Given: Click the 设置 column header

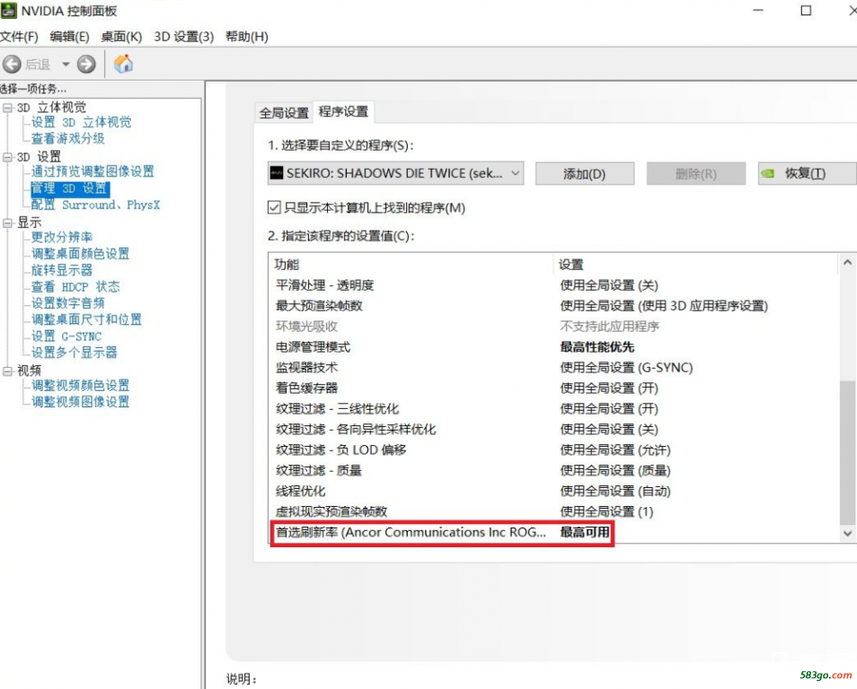Looking at the screenshot, I should (x=696, y=265).
